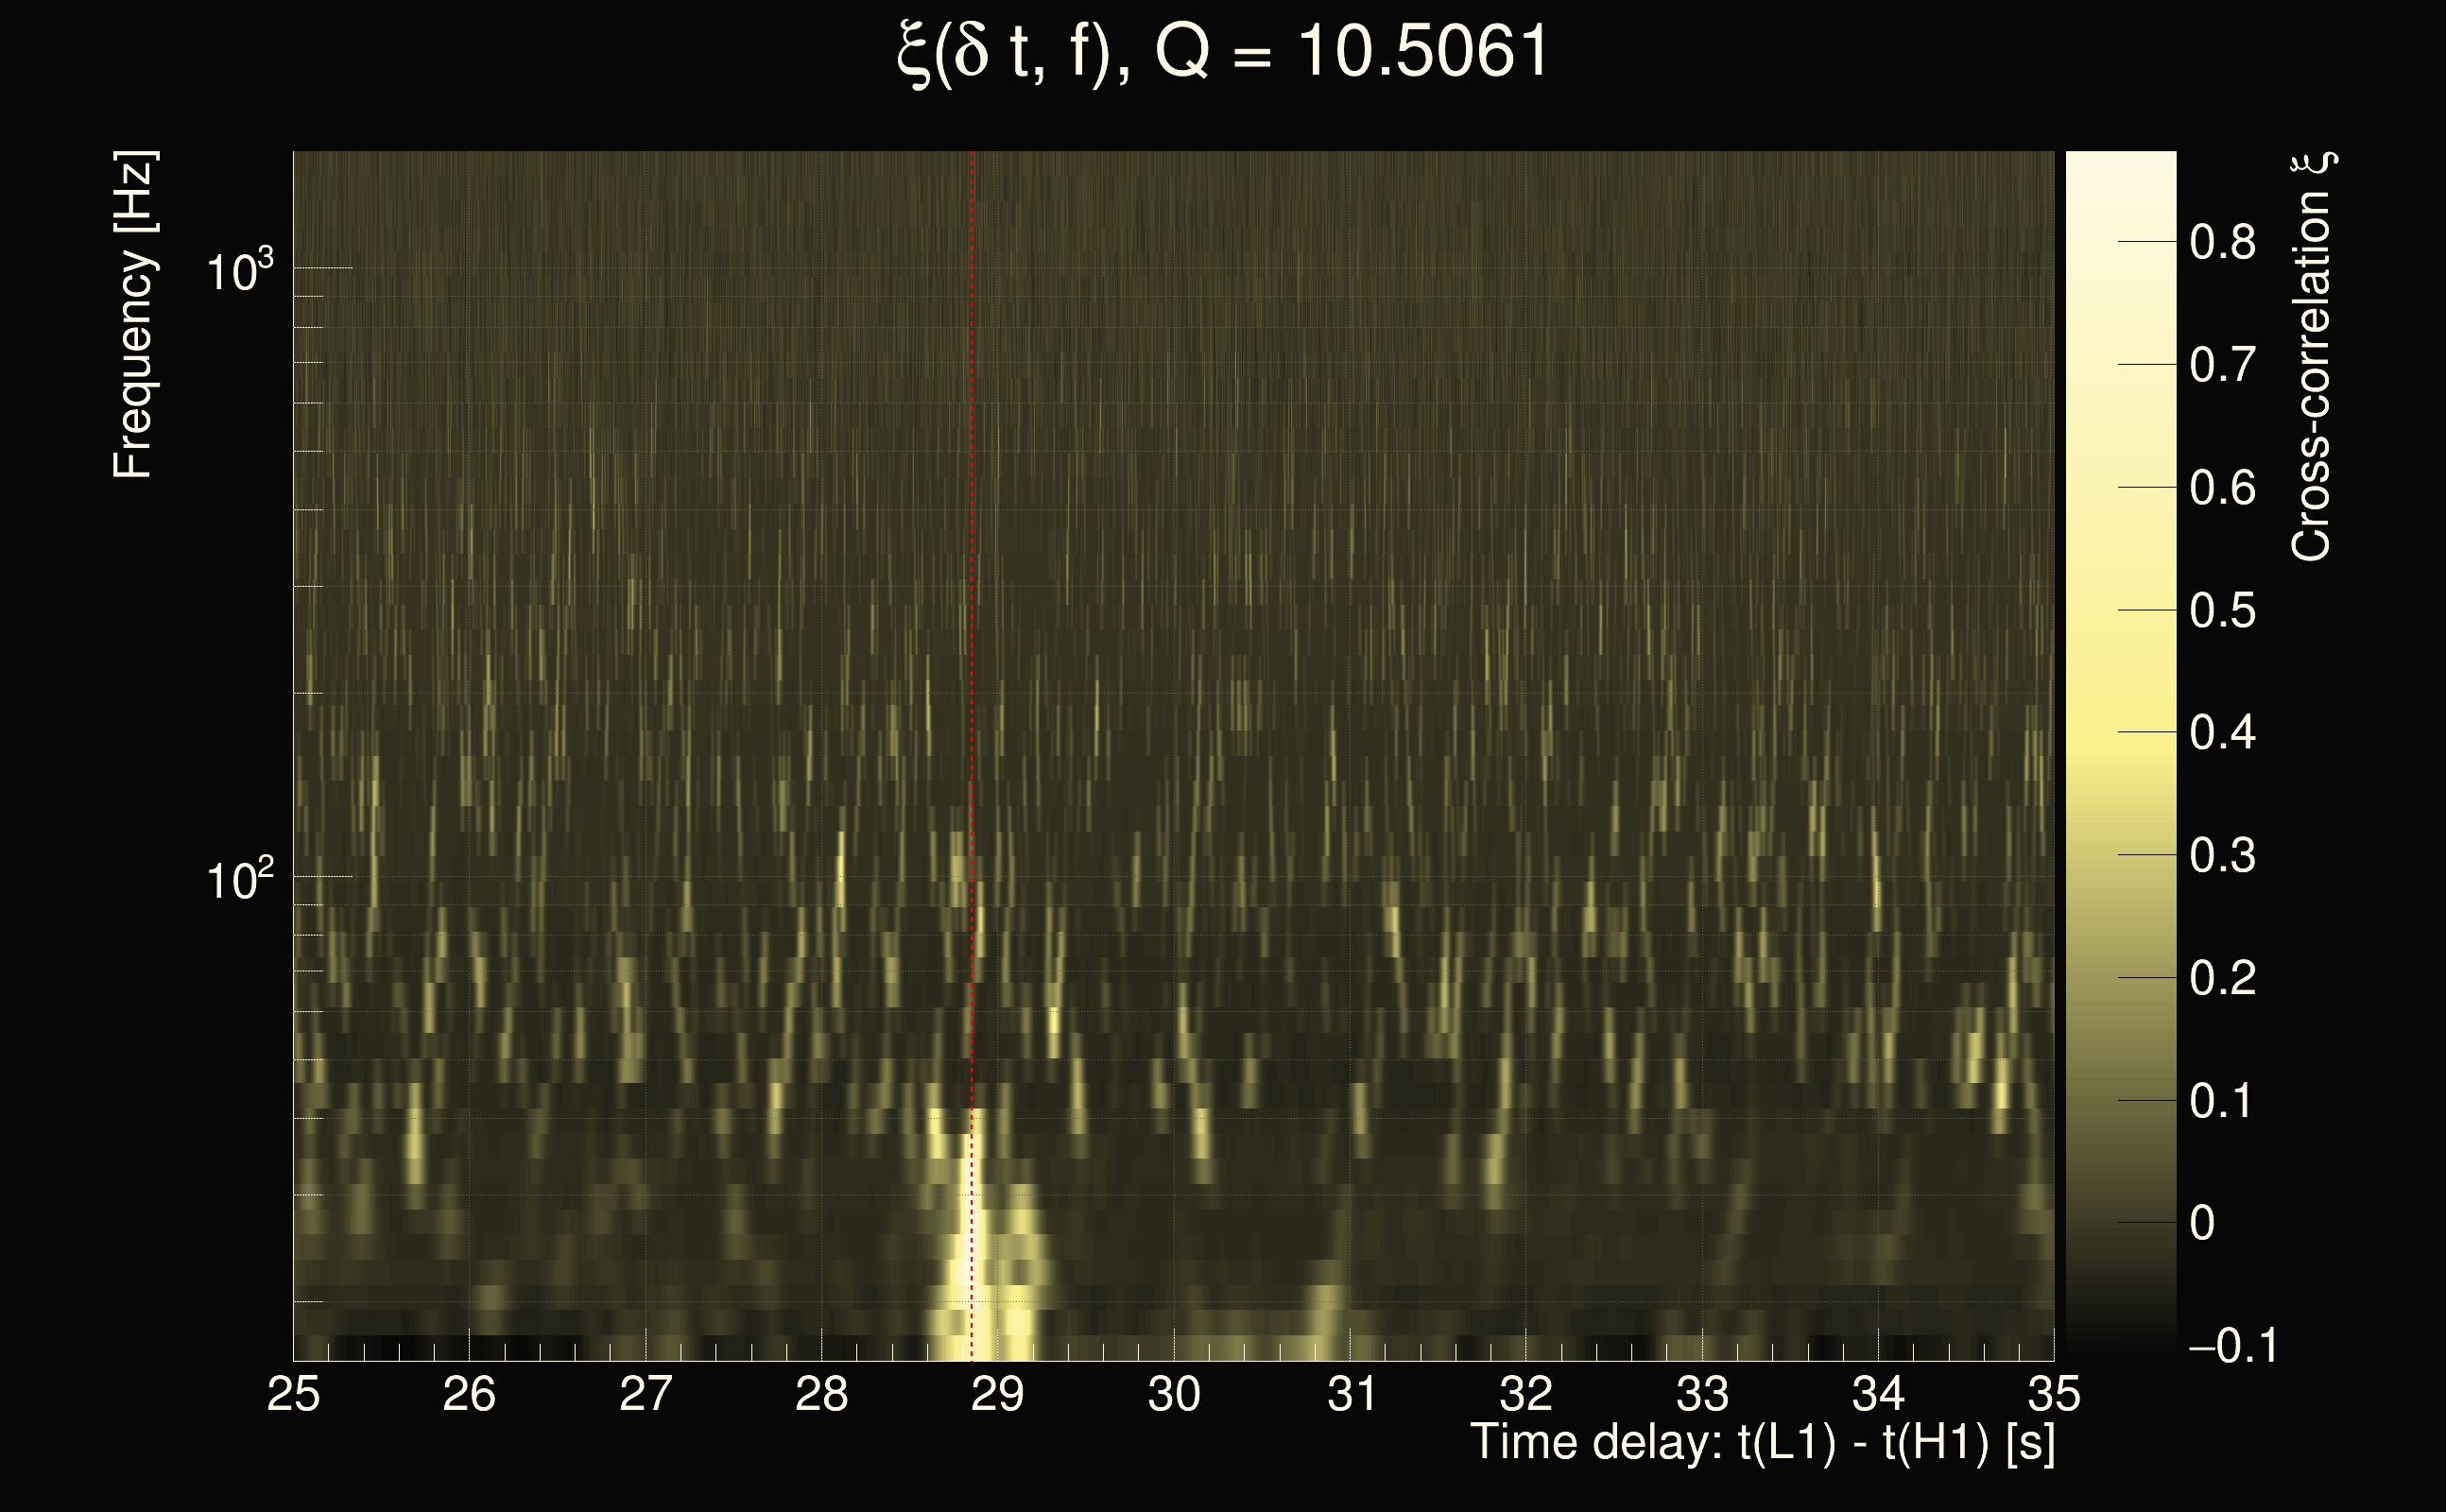The height and width of the screenshot is (1512, 2446).
Task: Click the x-axis tick label 25
Action: click(x=293, y=1394)
